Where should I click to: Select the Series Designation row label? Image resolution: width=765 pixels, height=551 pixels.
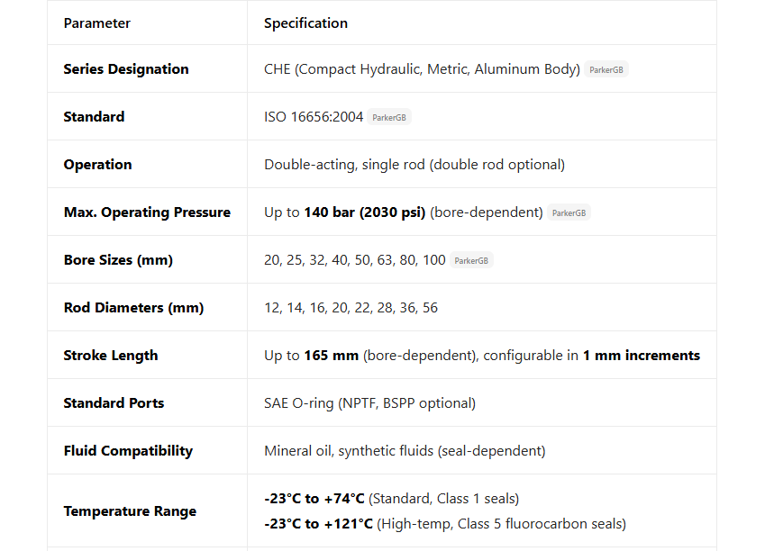[126, 69]
